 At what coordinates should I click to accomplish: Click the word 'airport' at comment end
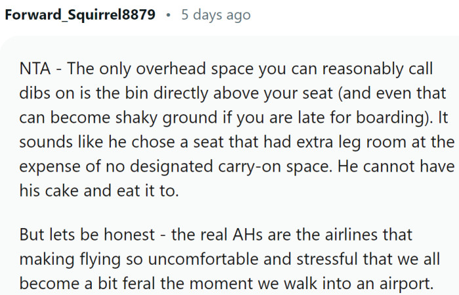[x=404, y=285]
